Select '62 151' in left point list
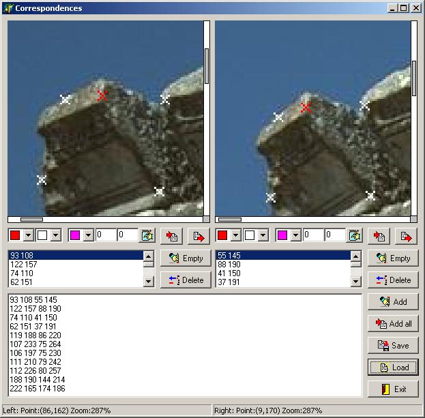 pyautogui.click(x=76, y=282)
